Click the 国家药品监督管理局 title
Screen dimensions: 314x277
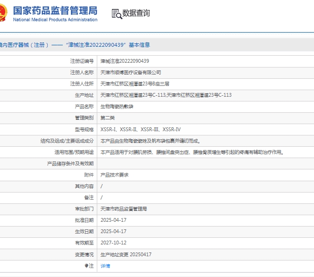(55, 10)
